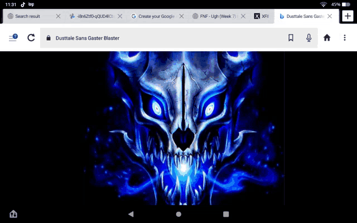Close the i8n6Ztf0 tab

(x=120, y=16)
